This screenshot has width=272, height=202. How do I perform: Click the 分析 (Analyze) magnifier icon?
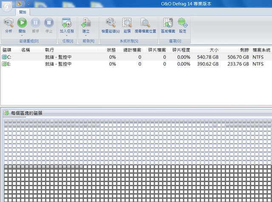point(8,23)
